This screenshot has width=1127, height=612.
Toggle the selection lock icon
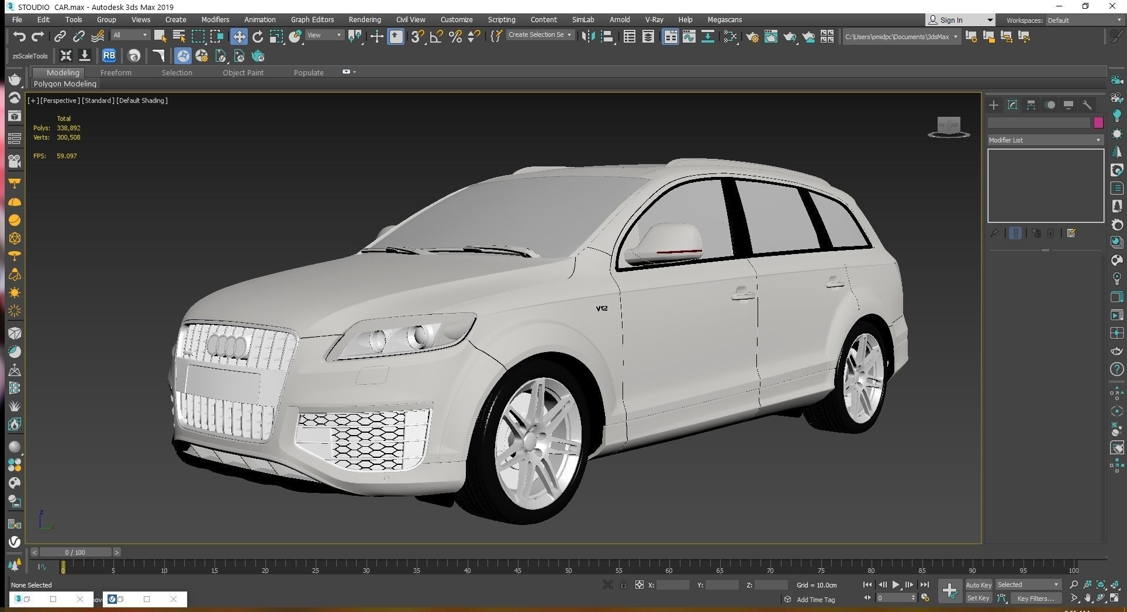[624, 585]
